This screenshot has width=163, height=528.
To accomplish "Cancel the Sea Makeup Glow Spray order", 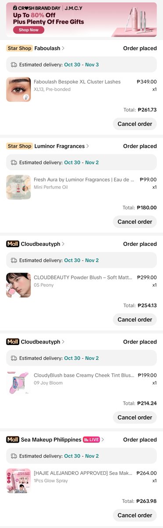I will click(135, 515).
